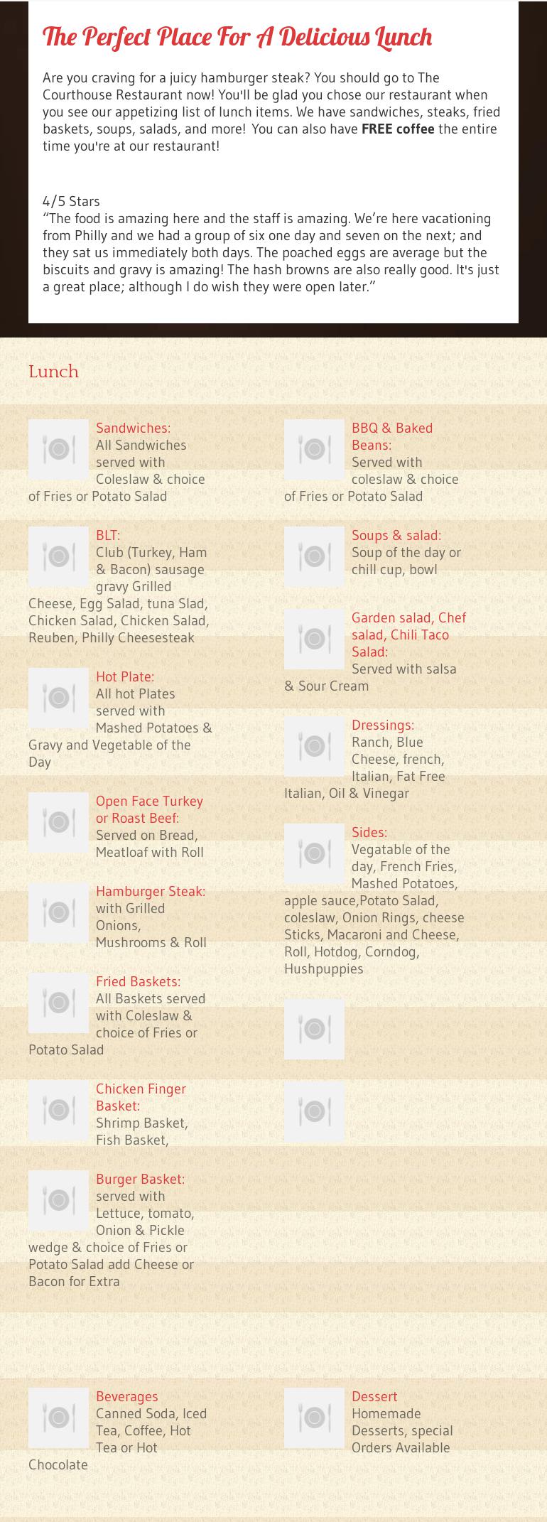547x1522 pixels.
Task: Click the Burger Basket thumbnail image
Action: 58,1200
